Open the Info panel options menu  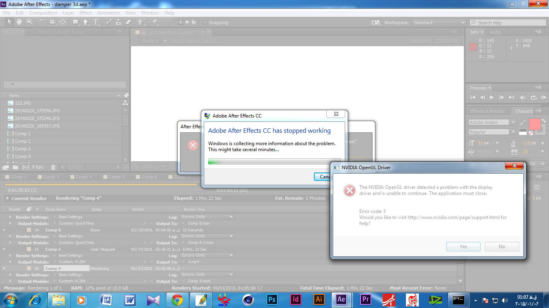(538, 32)
